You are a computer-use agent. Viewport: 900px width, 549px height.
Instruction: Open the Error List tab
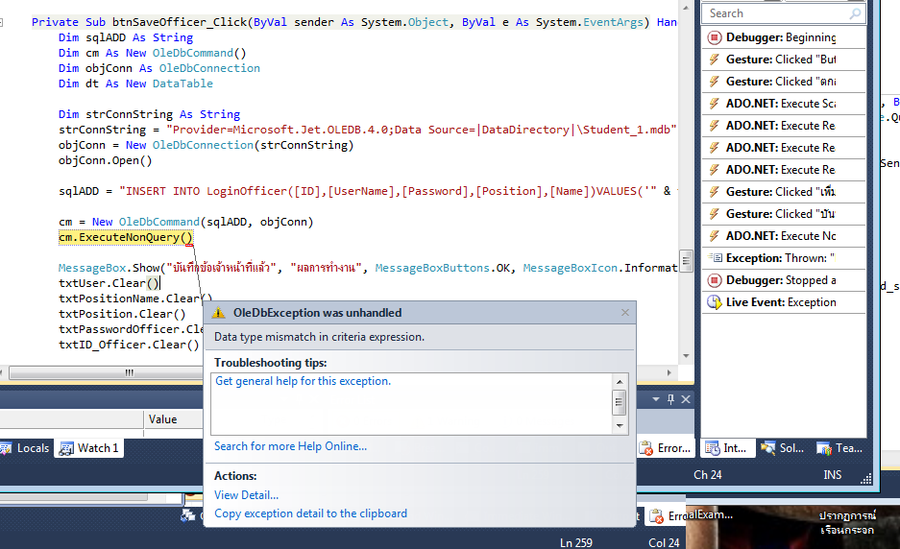point(666,448)
